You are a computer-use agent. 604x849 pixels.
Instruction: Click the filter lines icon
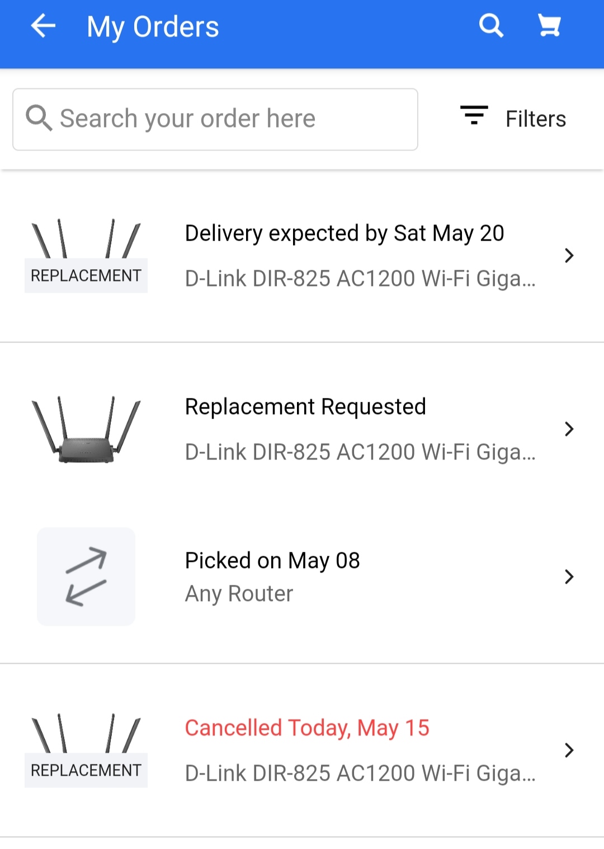[474, 115]
